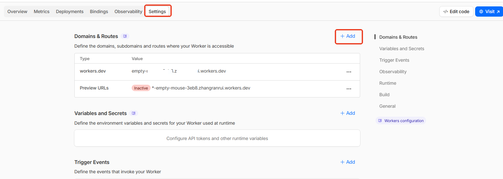
Task: Add a new trigger event
Action: pos(348,162)
